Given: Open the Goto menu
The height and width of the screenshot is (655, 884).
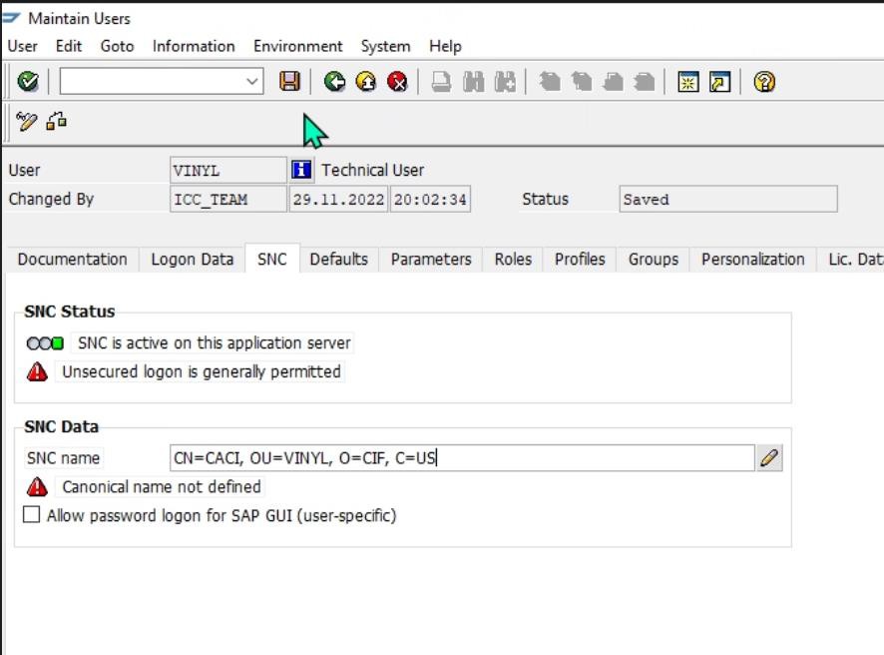Looking at the screenshot, I should click(x=117, y=46).
